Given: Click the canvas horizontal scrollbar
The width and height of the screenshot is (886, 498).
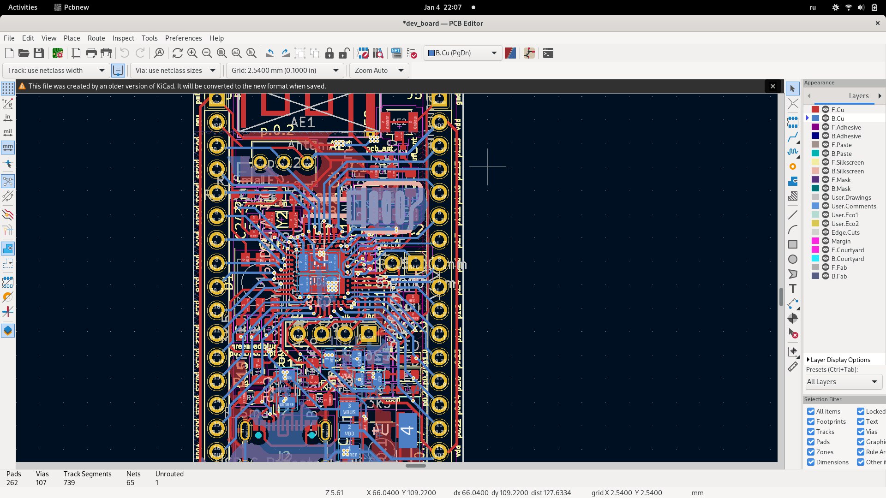Looking at the screenshot, I should click(415, 466).
